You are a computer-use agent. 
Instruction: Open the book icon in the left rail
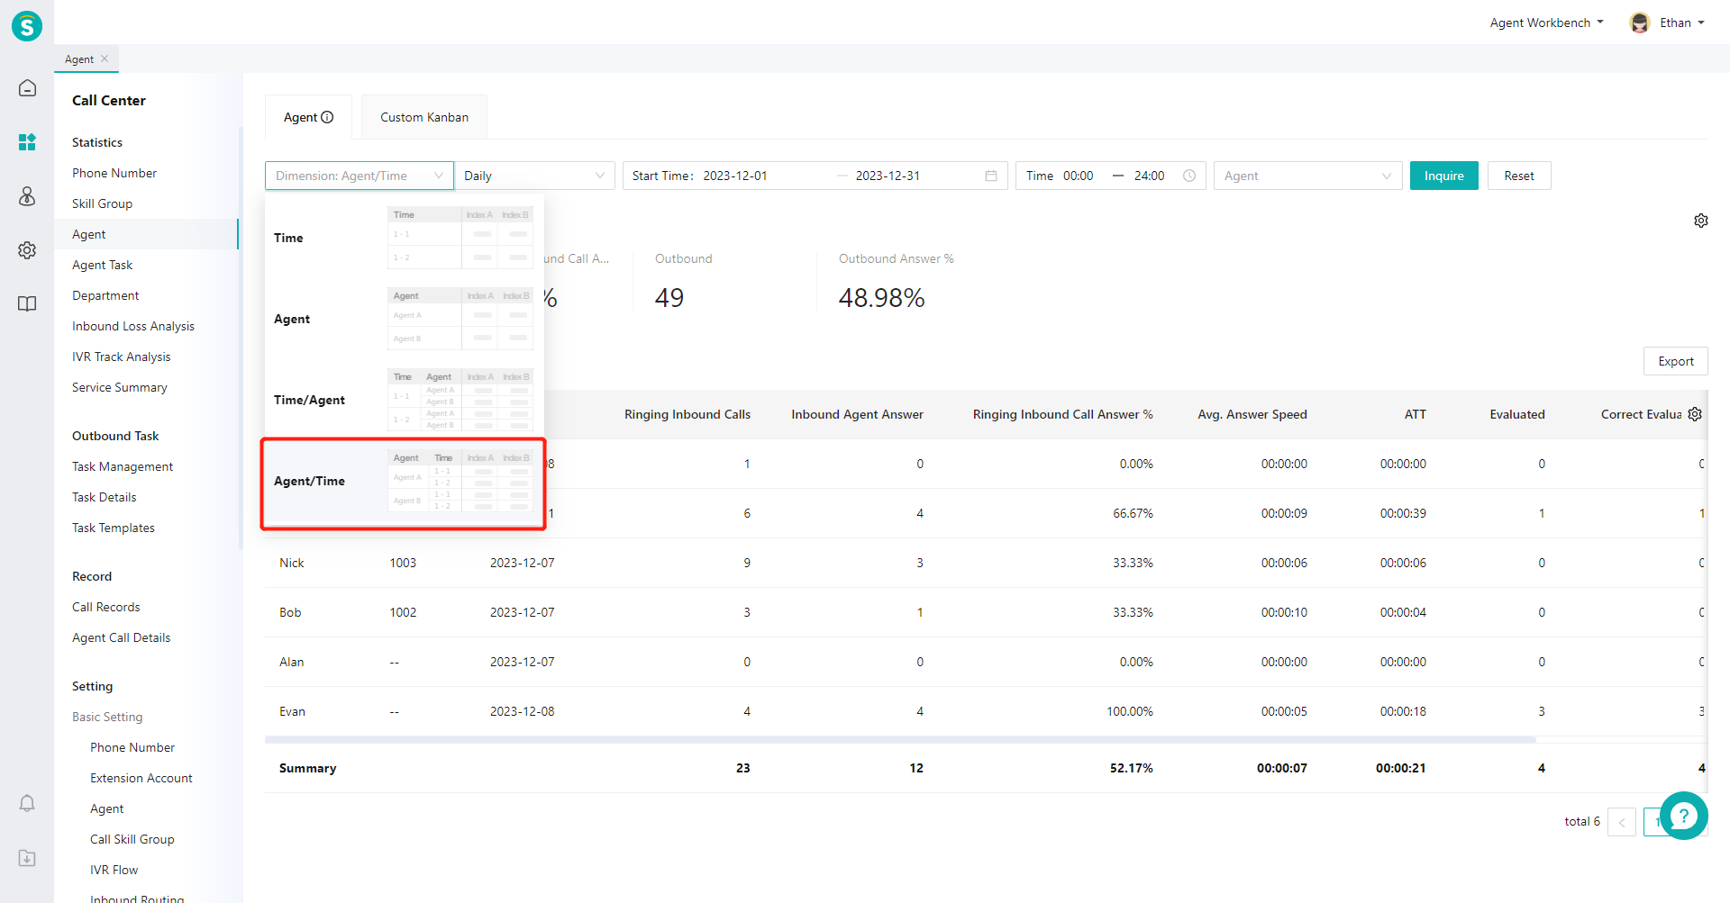27,304
